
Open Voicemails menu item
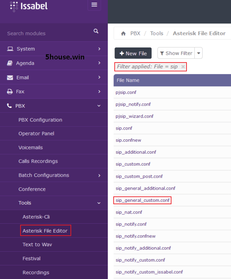30,147
